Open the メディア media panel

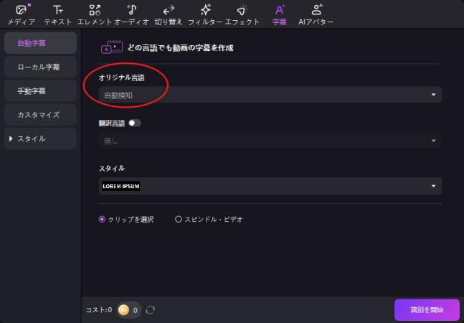click(21, 14)
